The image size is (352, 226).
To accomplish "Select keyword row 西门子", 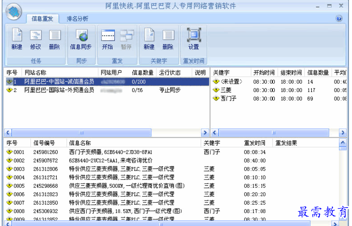I will [279, 99].
